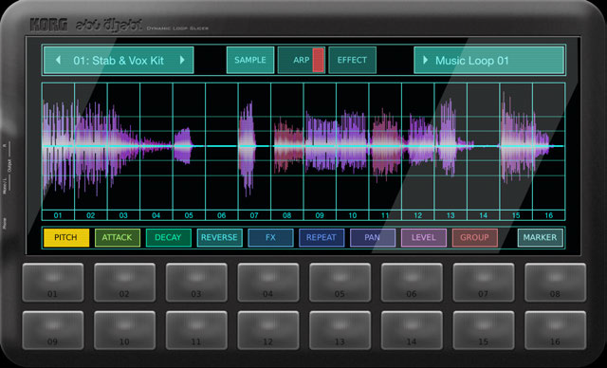The height and width of the screenshot is (368, 607).
Task: Select the ATTACK parameter
Action: (x=117, y=238)
